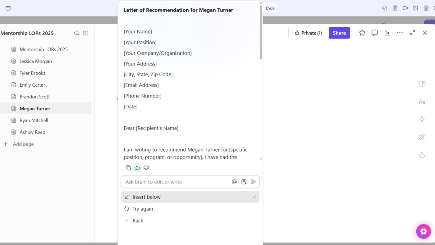Open font settings via Aa icon
Viewport: 435px width, 245px height.
pos(422,102)
